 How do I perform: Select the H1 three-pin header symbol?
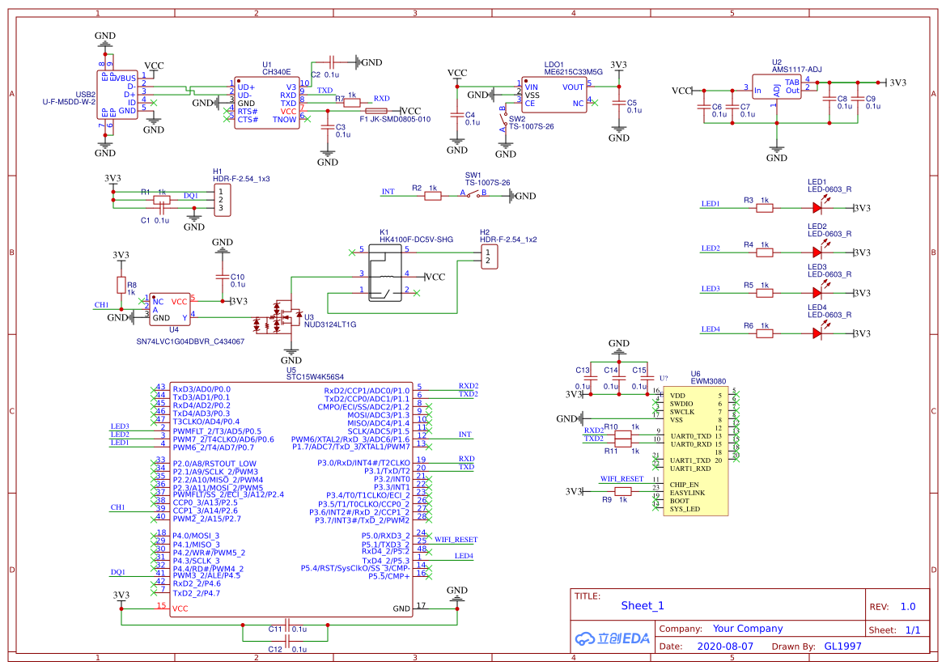click(222, 200)
